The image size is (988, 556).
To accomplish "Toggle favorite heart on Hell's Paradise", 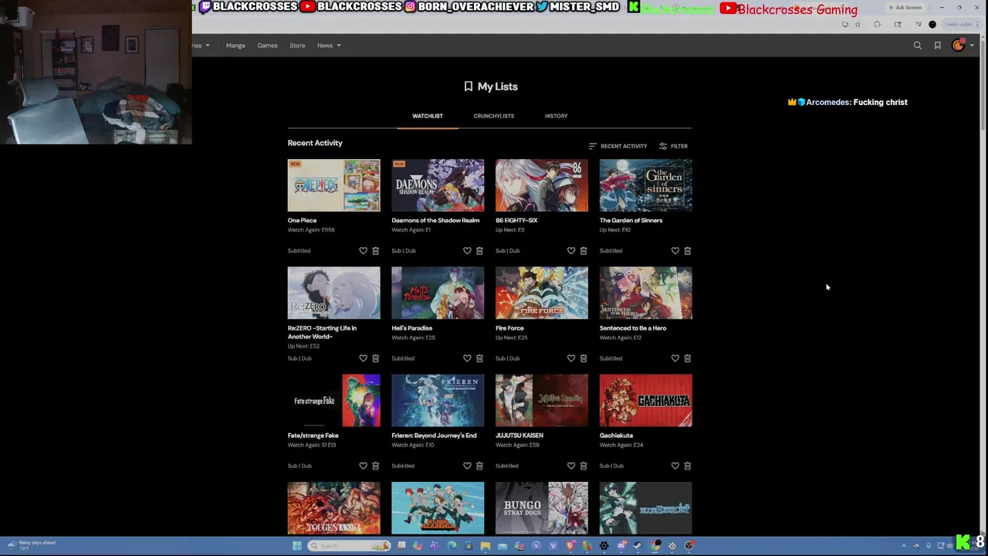I will pos(467,358).
